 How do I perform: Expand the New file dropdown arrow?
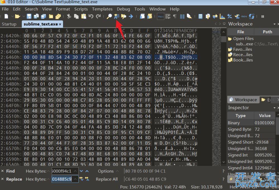coord(12,16)
